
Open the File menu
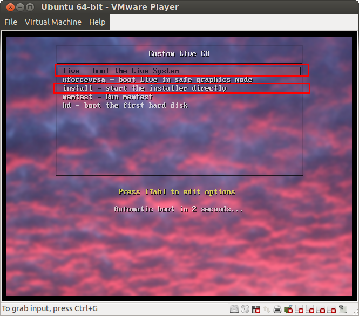(11, 22)
